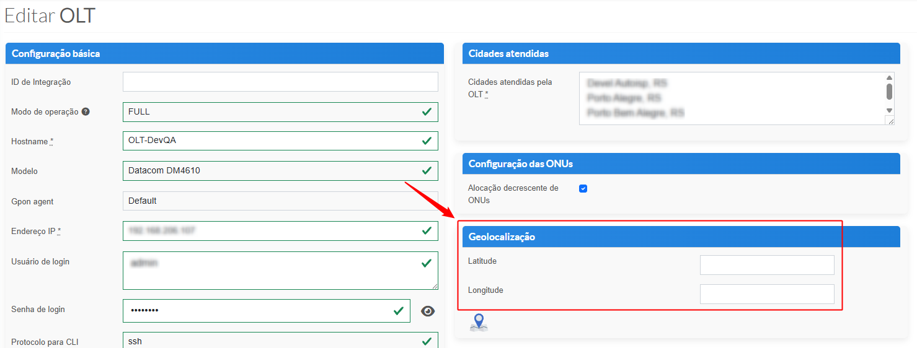Focus the Endereço IP input field
This screenshot has width=917, height=348.
[x=280, y=231]
